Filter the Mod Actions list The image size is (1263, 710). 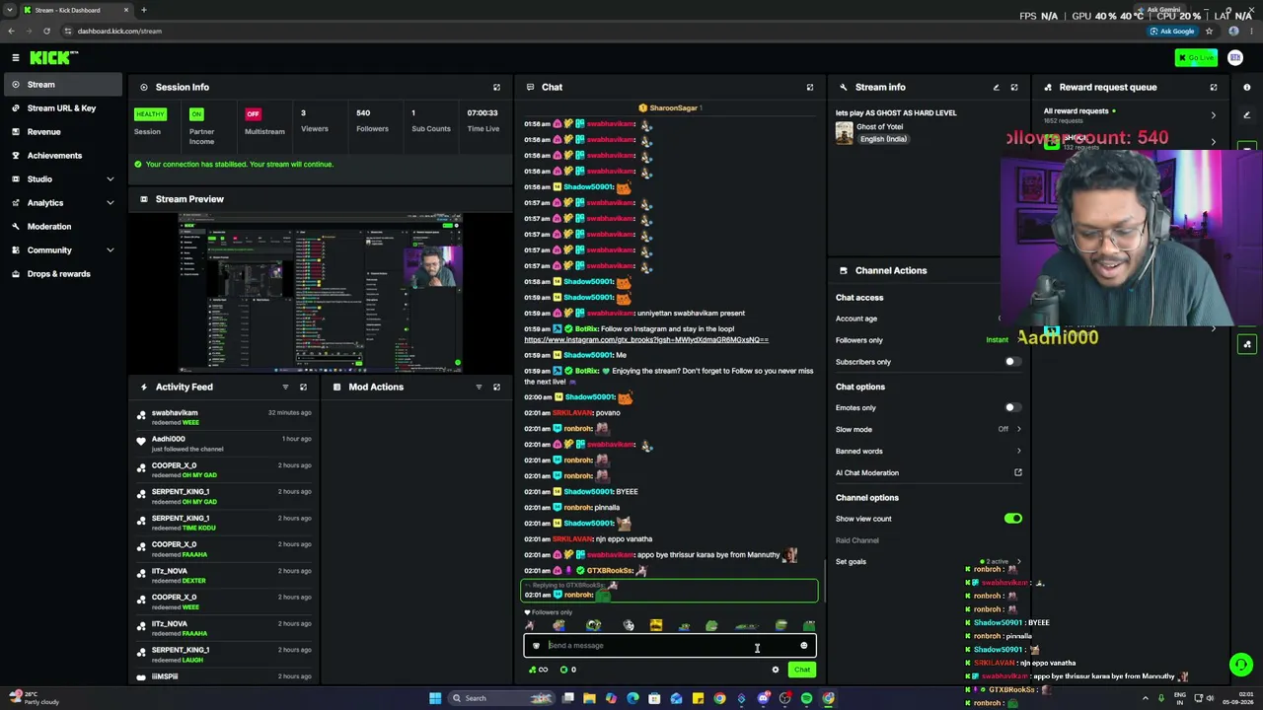[x=479, y=387]
